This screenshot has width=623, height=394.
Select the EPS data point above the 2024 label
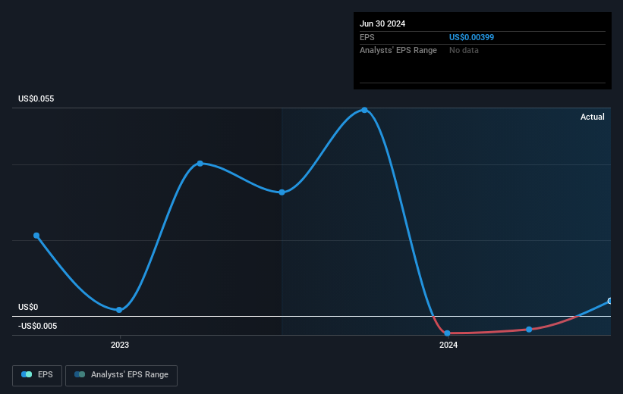point(448,333)
